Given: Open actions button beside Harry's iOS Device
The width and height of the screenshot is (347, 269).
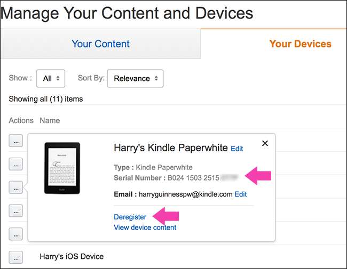Looking at the screenshot, I should pyautogui.click(x=16, y=257).
